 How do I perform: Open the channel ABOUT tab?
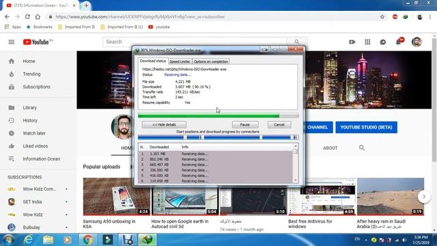click(330, 148)
